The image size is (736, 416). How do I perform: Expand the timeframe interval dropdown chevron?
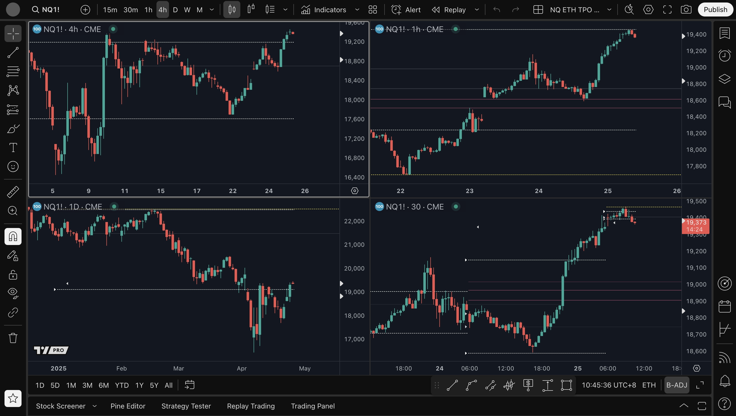[x=212, y=10]
